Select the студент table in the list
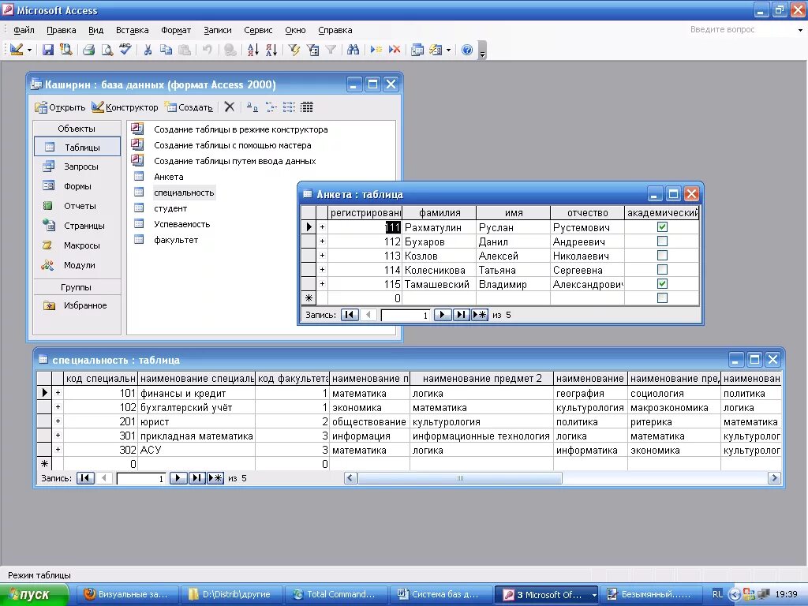The width and height of the screenshot is (808, 606). 170,208
